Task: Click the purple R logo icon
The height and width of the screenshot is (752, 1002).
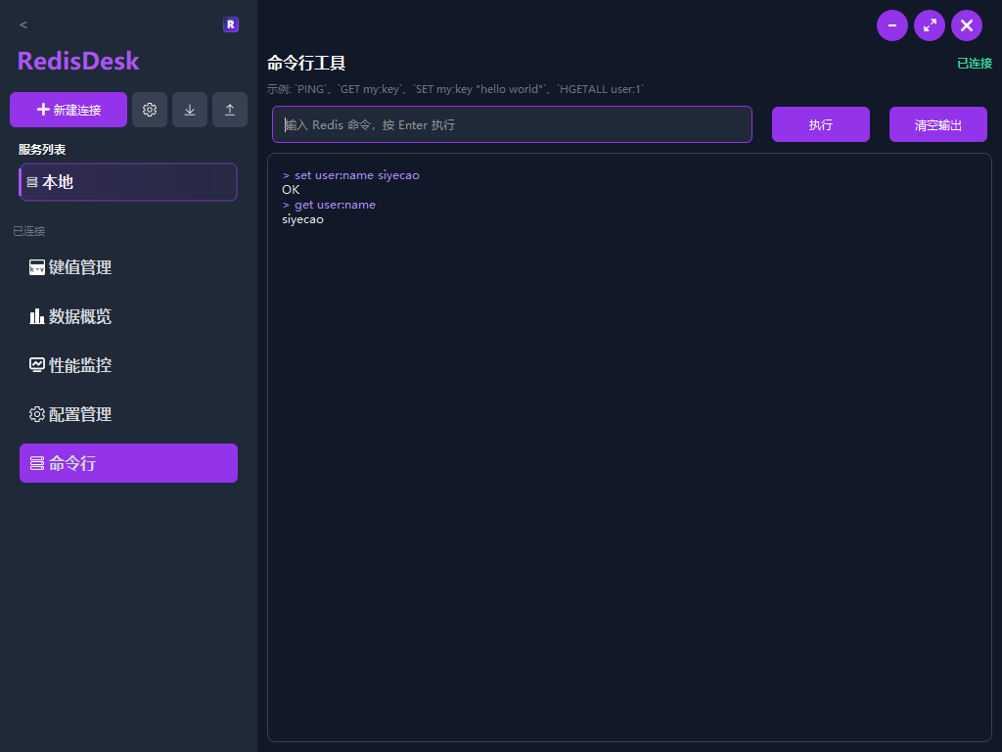Action: 231,24
